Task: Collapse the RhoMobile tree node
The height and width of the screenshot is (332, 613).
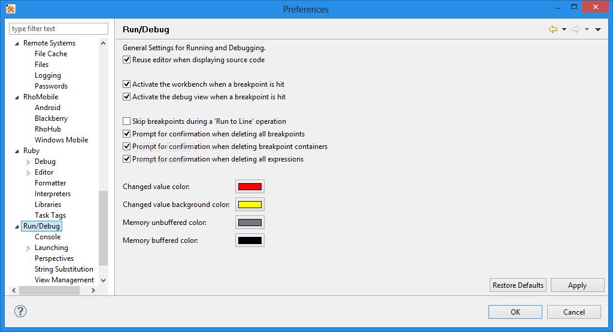Action: point(17,98)
